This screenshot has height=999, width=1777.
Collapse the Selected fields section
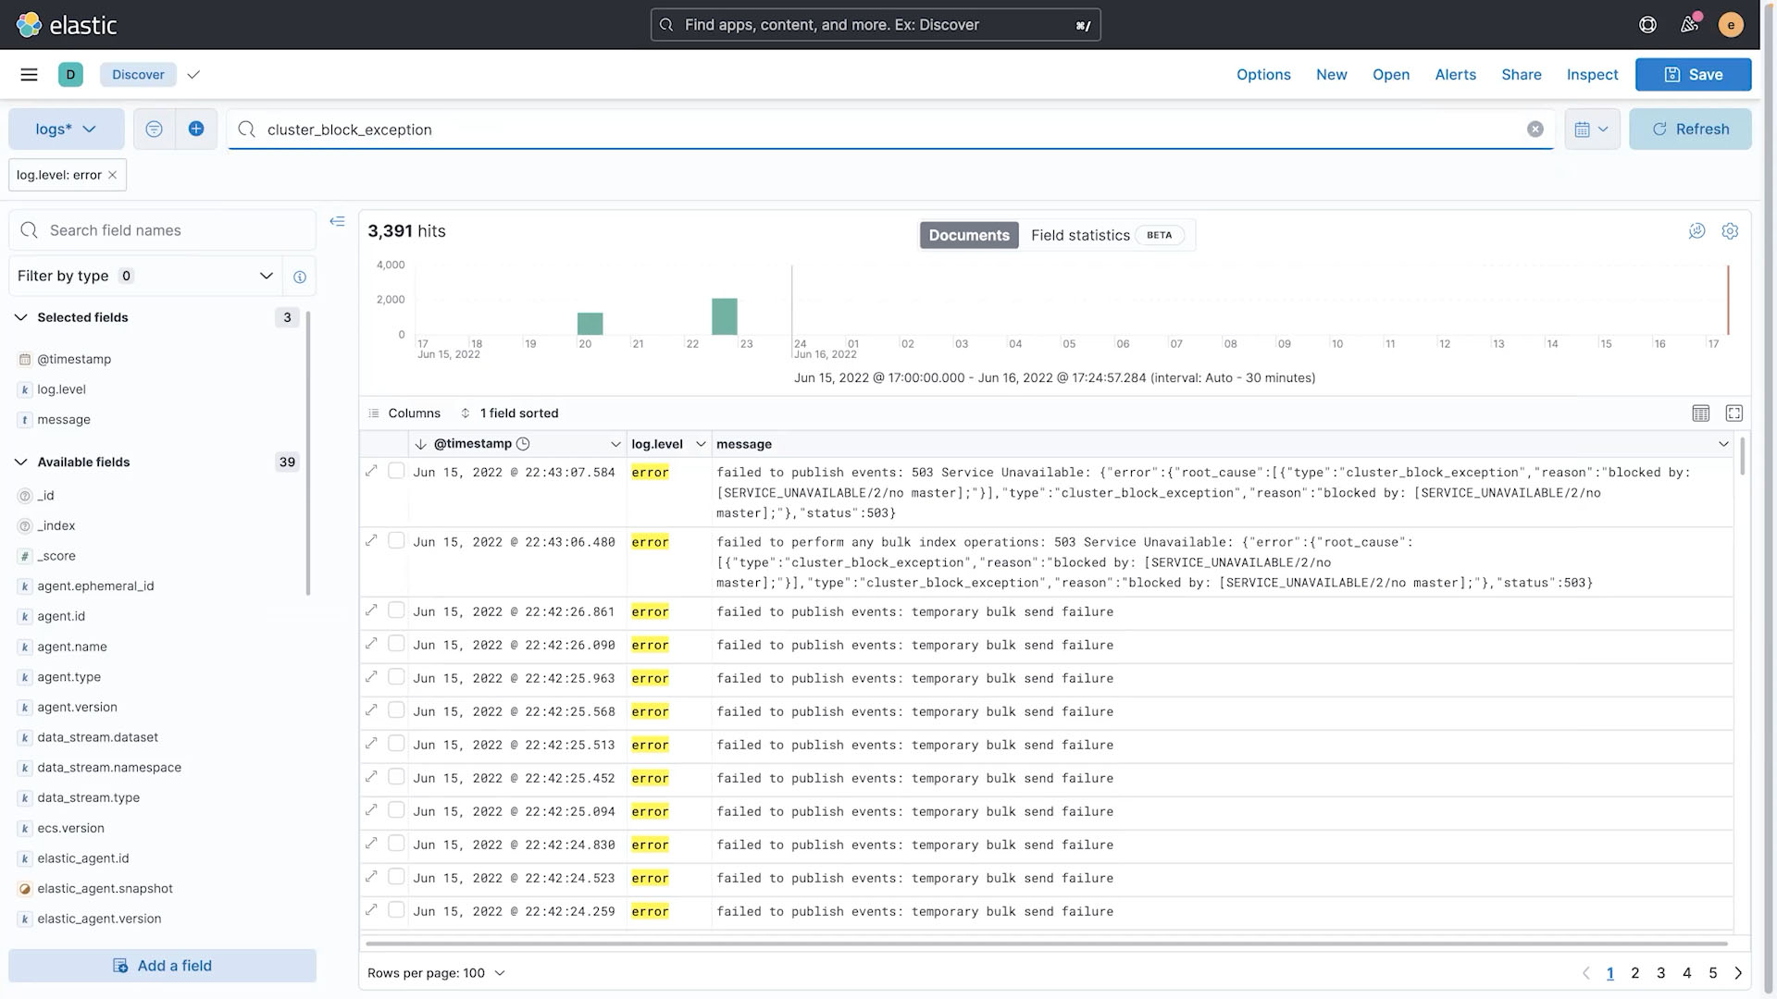pos(21,316)
